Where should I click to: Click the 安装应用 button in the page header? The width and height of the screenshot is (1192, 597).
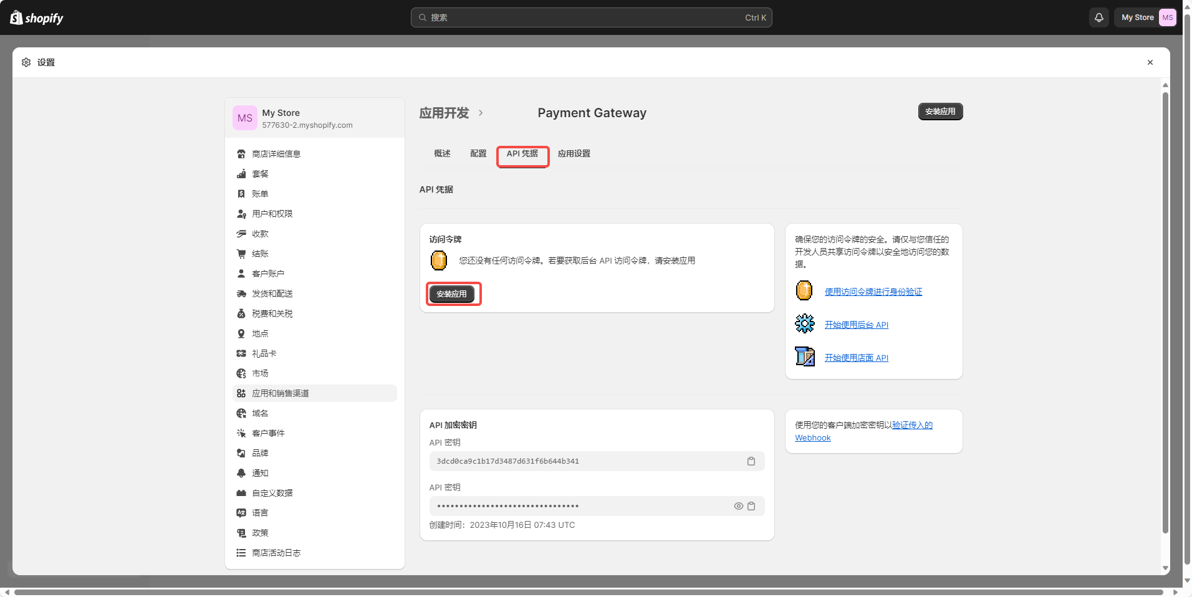[940, 112]
